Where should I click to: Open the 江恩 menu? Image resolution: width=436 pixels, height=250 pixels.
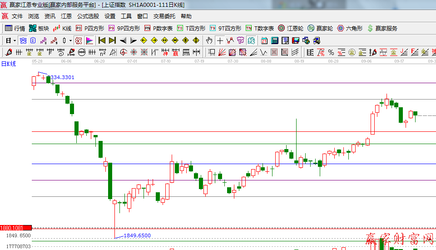click(x=66, y=16)
